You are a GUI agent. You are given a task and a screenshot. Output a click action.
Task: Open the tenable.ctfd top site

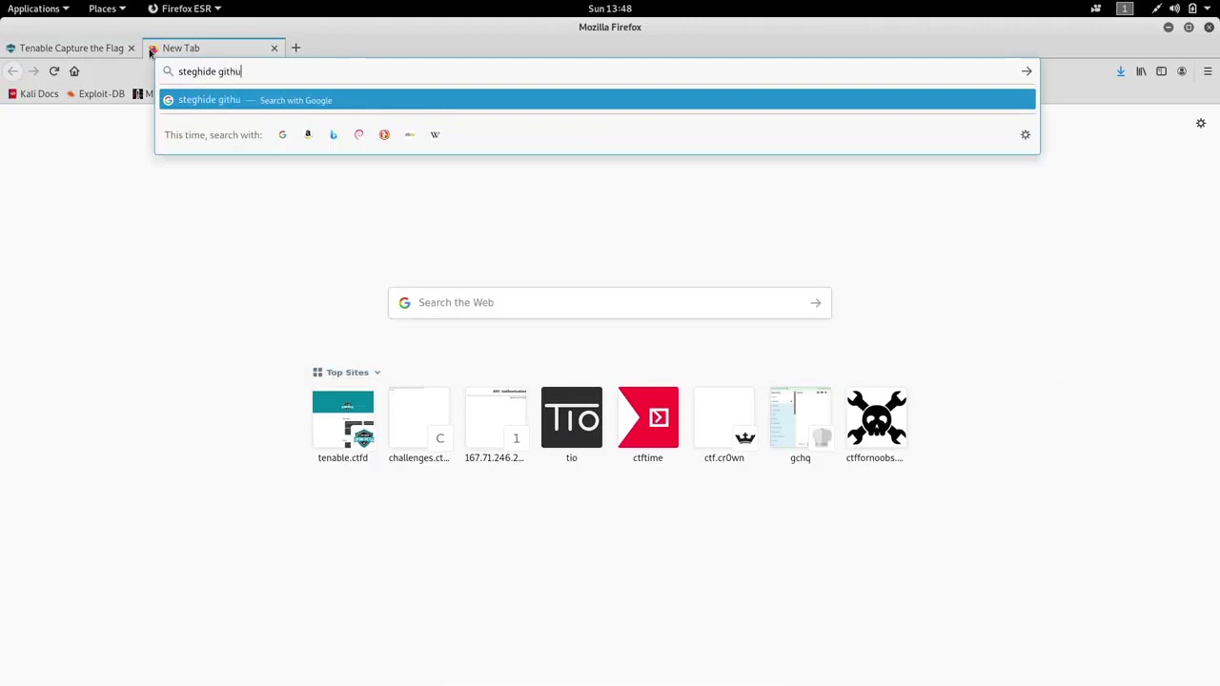coord(343,425)
